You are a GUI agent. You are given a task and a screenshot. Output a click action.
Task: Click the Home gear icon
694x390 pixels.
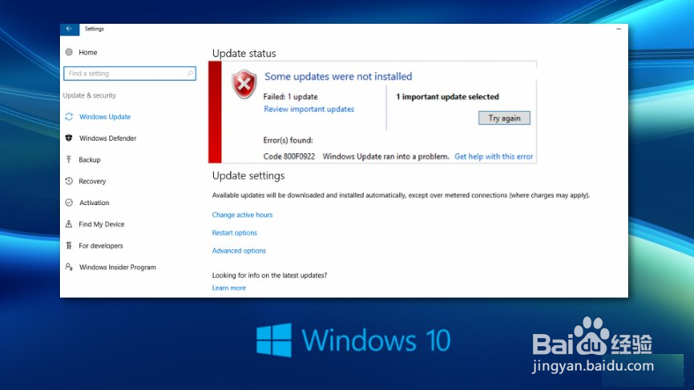[x=69, y=52]
